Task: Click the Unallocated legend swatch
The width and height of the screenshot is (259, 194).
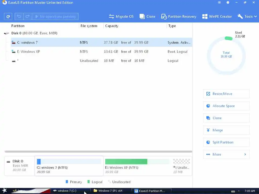Action: tap(109, 182)
